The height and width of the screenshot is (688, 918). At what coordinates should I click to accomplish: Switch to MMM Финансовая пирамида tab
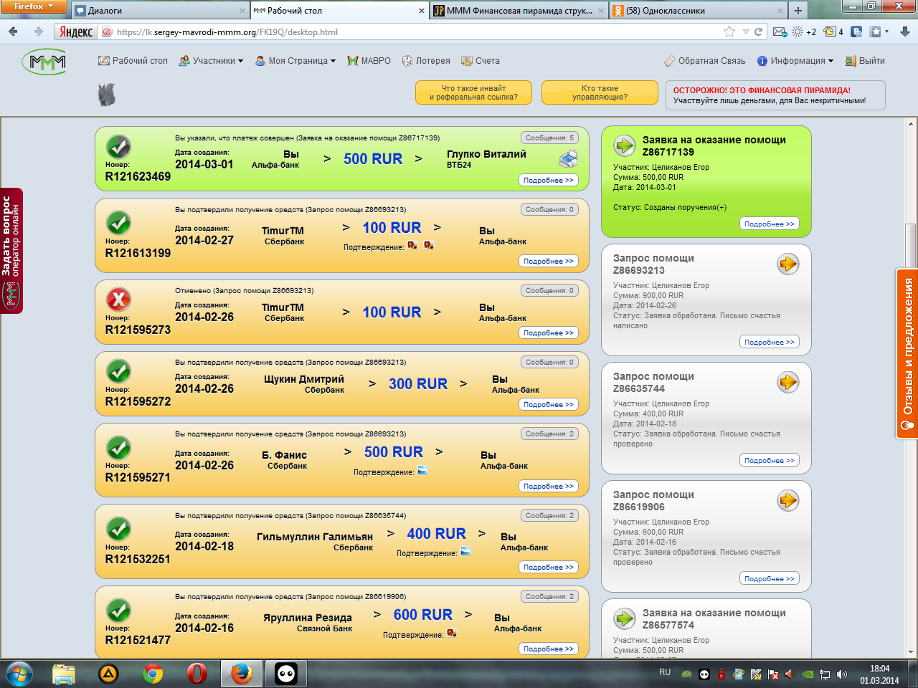click(x=518, y=11)
